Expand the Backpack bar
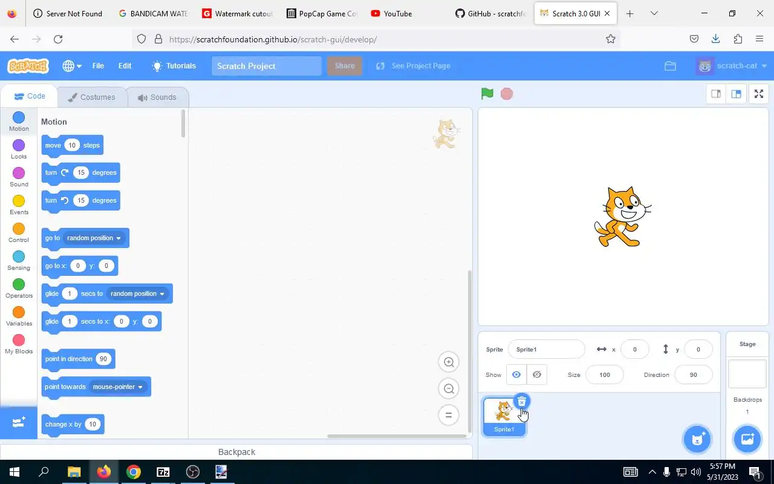774x484 pixels. click(236, 452)
